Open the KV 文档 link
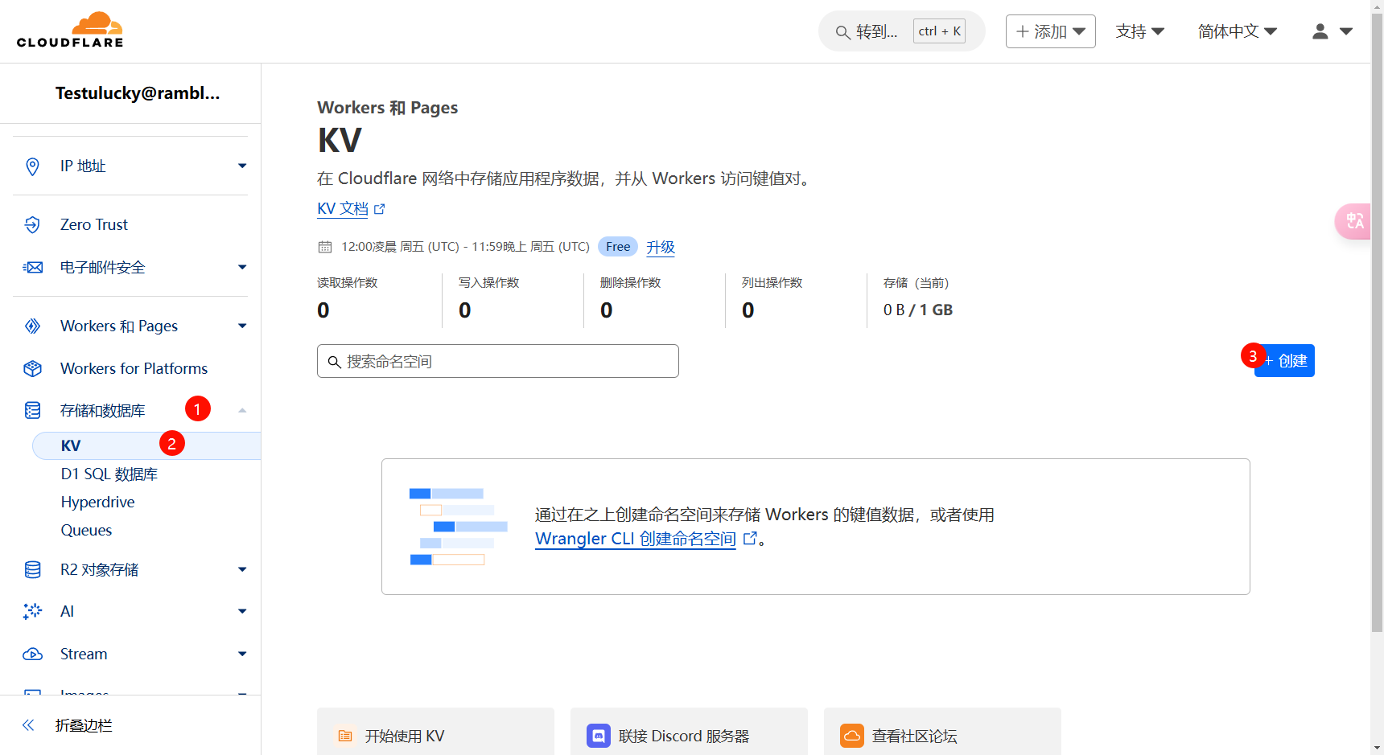Screen dimensions: 1384x755 point(343,208)
